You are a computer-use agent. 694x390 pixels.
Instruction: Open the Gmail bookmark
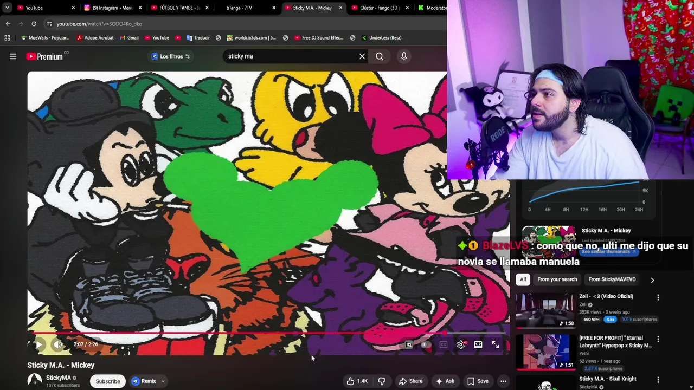[129, 38]
